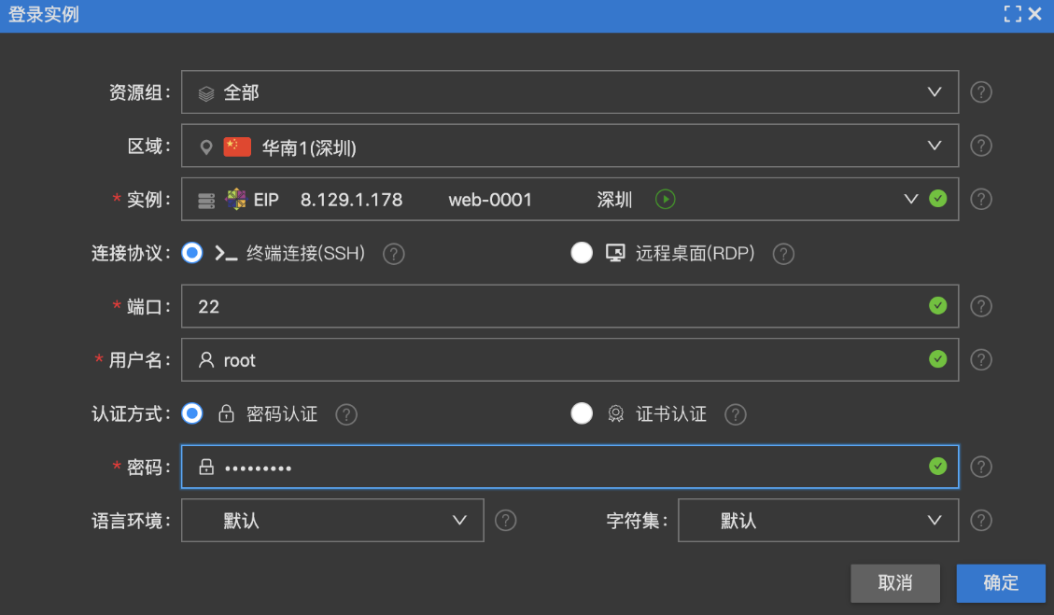Click the help icon next to 远程桌面(RDP)
The width and height of the screenshot is (1054, 615).
pos(782,253)
